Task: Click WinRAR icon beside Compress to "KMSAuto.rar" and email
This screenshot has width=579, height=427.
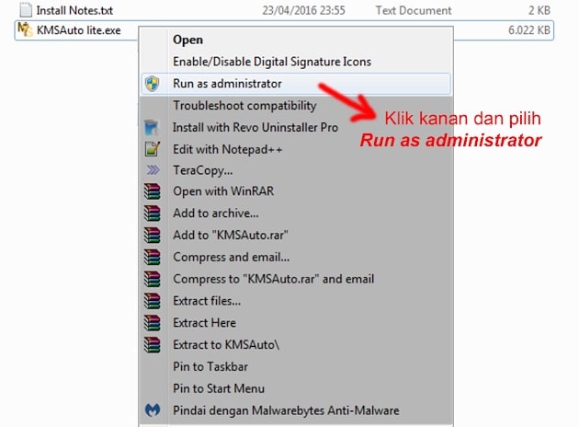Action: 153,279
